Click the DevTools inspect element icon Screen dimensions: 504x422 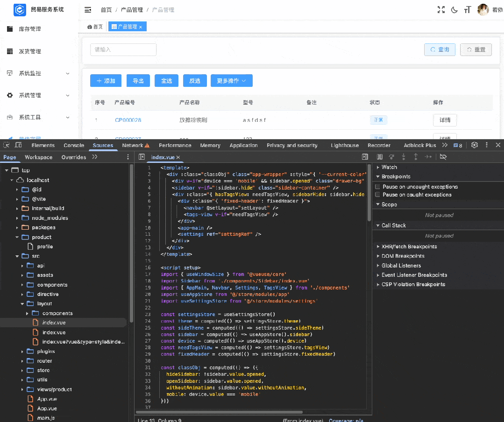(x=7, y=145)
